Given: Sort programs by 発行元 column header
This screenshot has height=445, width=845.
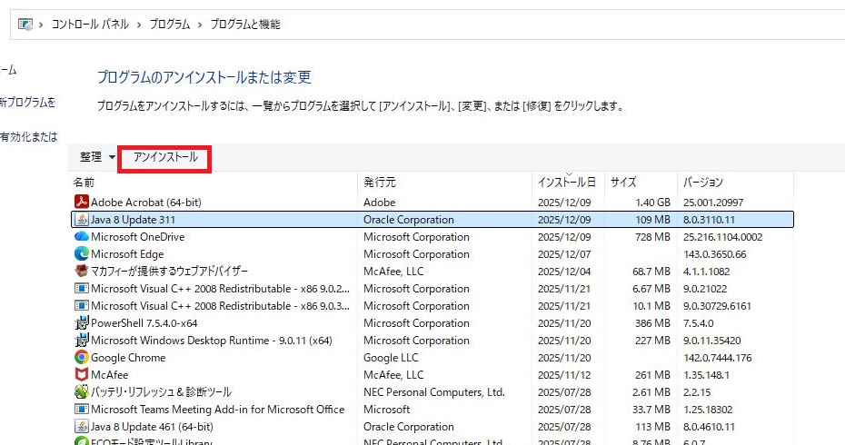Looking at the screenshot, I should point(380,183).
